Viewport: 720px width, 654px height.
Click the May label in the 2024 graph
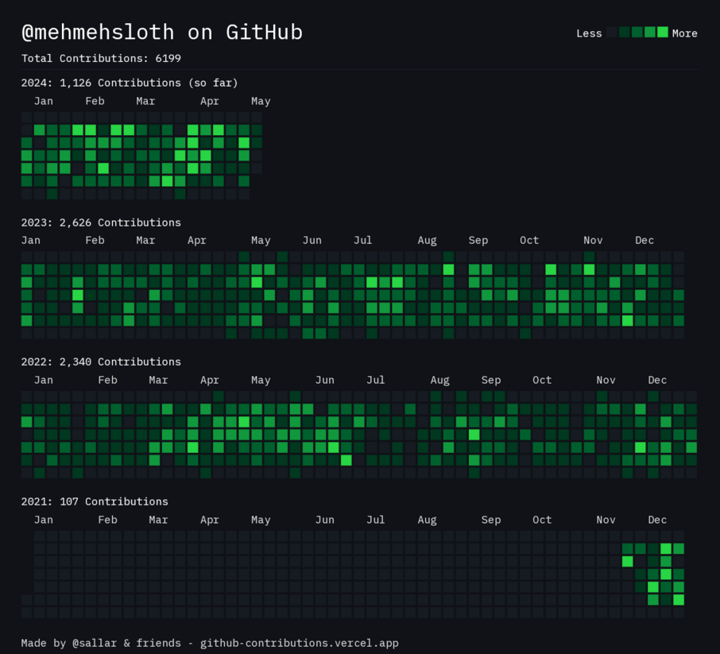point(261,101)
